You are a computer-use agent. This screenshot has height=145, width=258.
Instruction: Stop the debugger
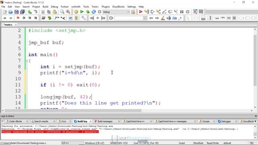click(x=188, y=12)
